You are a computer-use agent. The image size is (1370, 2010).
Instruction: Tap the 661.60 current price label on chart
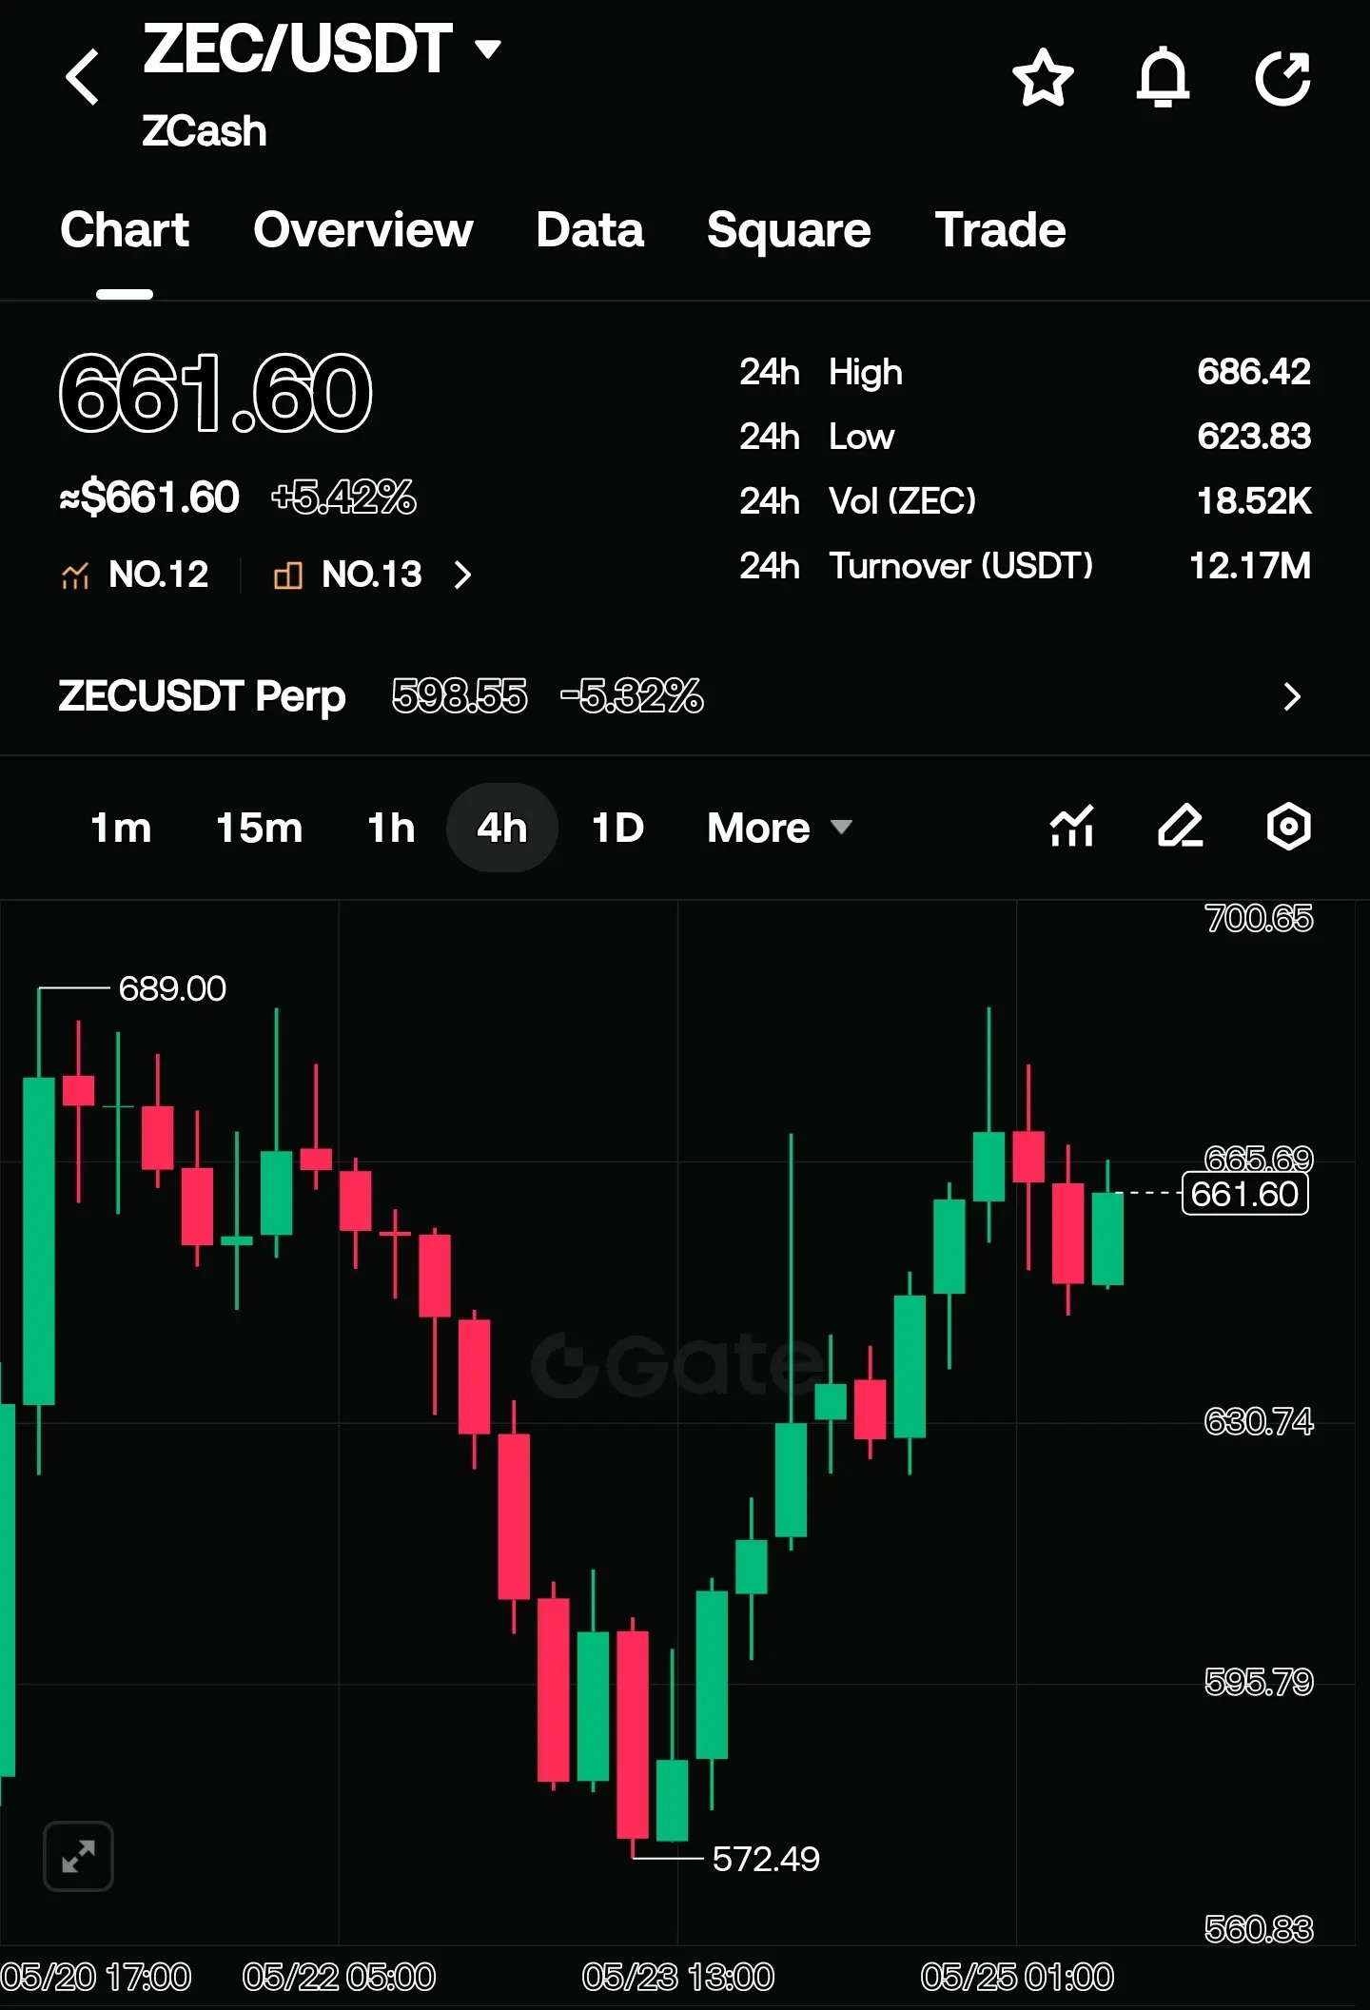click(1244, 1193)
